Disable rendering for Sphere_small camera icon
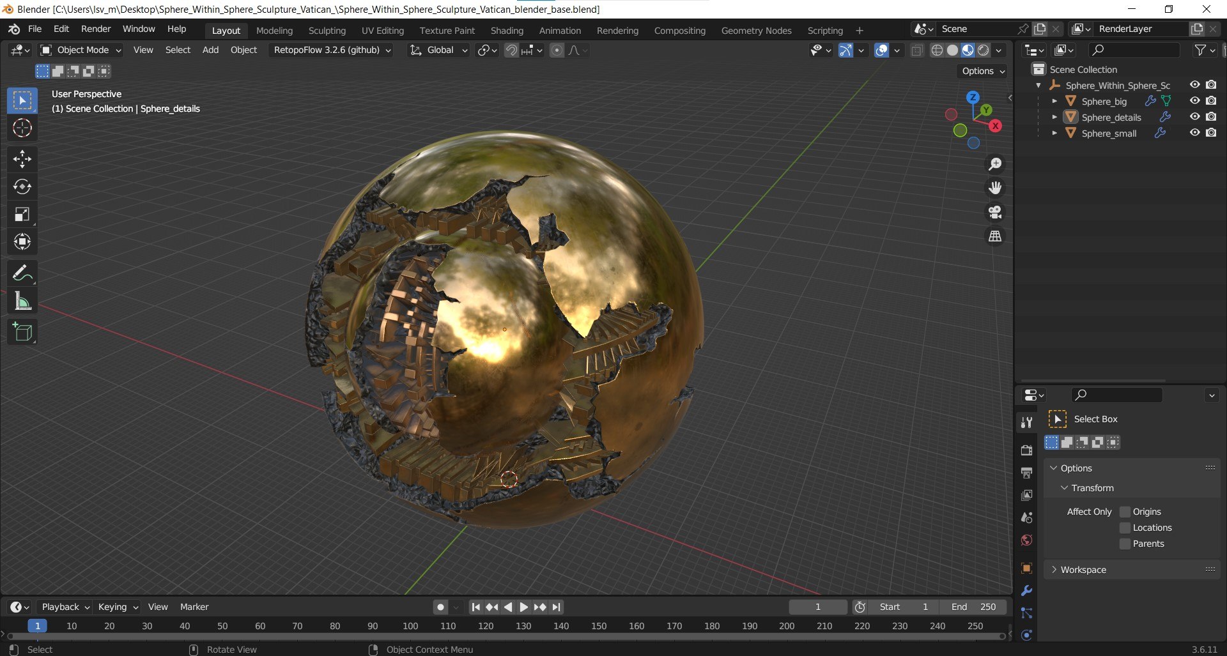This screenshot has height=656, width=1227. tap(1211, 133)
